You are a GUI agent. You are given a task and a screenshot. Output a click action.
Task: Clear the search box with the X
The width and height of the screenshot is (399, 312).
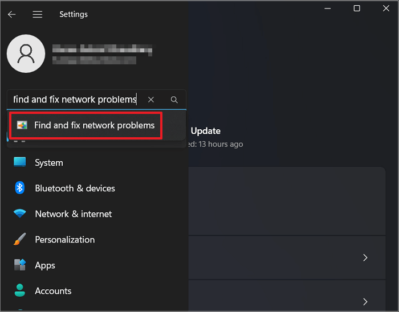(151, 100)
